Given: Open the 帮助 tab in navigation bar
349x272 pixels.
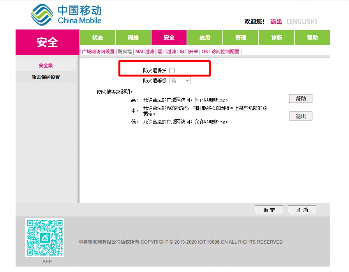Looking at the screenshot, I should click(x=312, y=38).
